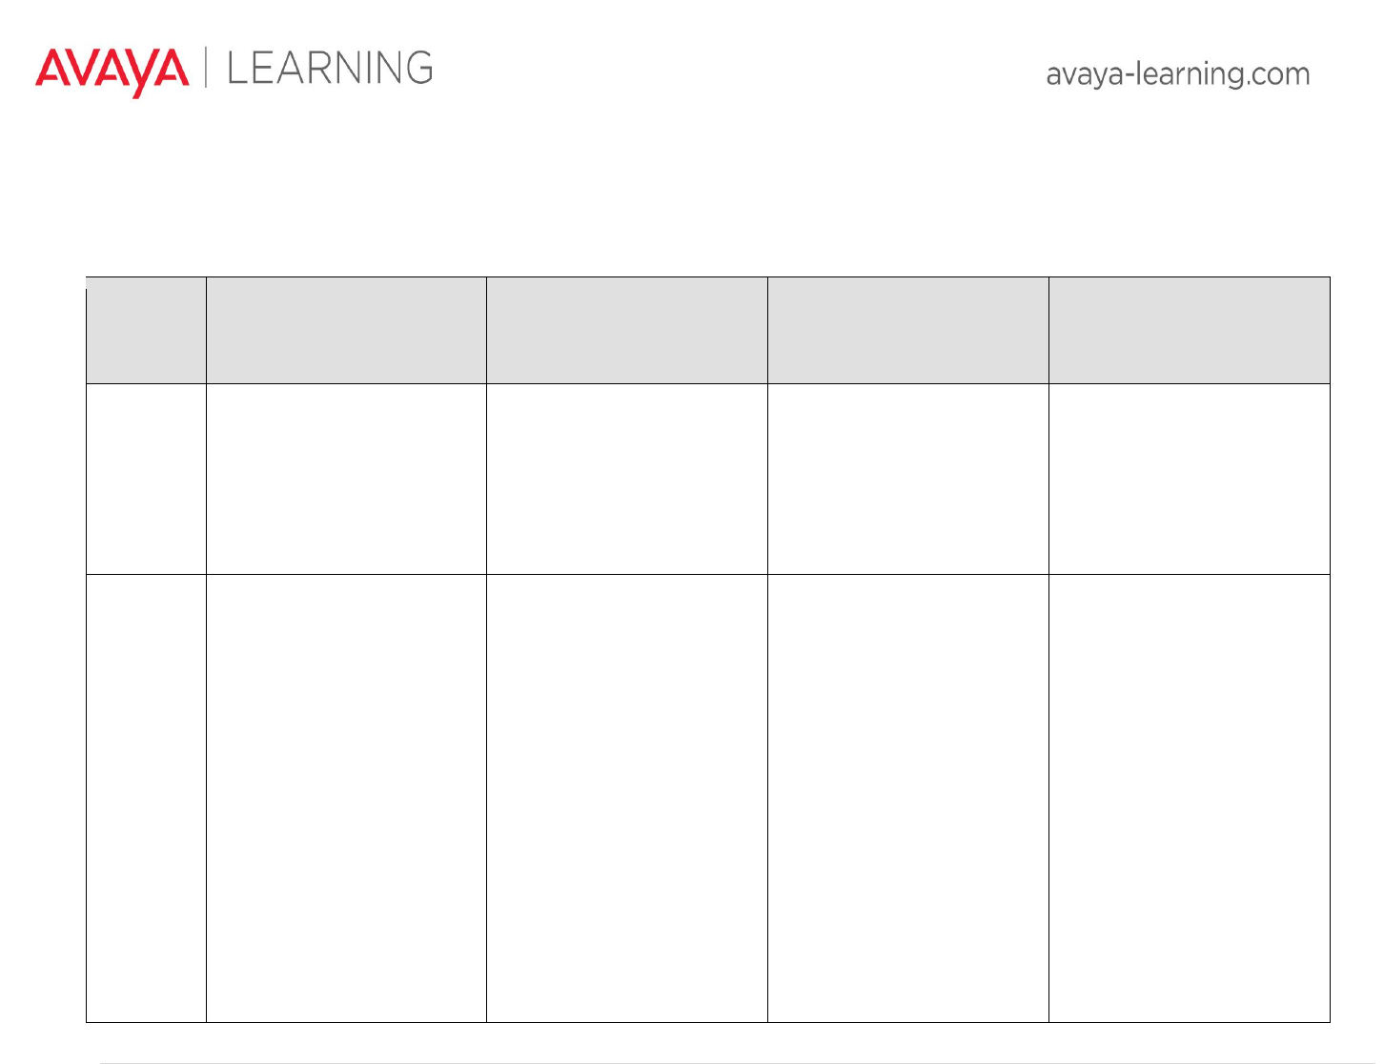Select the fourth cell of the tall bottom row
This screenshot has width=1384, height=1064.
(907, 798)
